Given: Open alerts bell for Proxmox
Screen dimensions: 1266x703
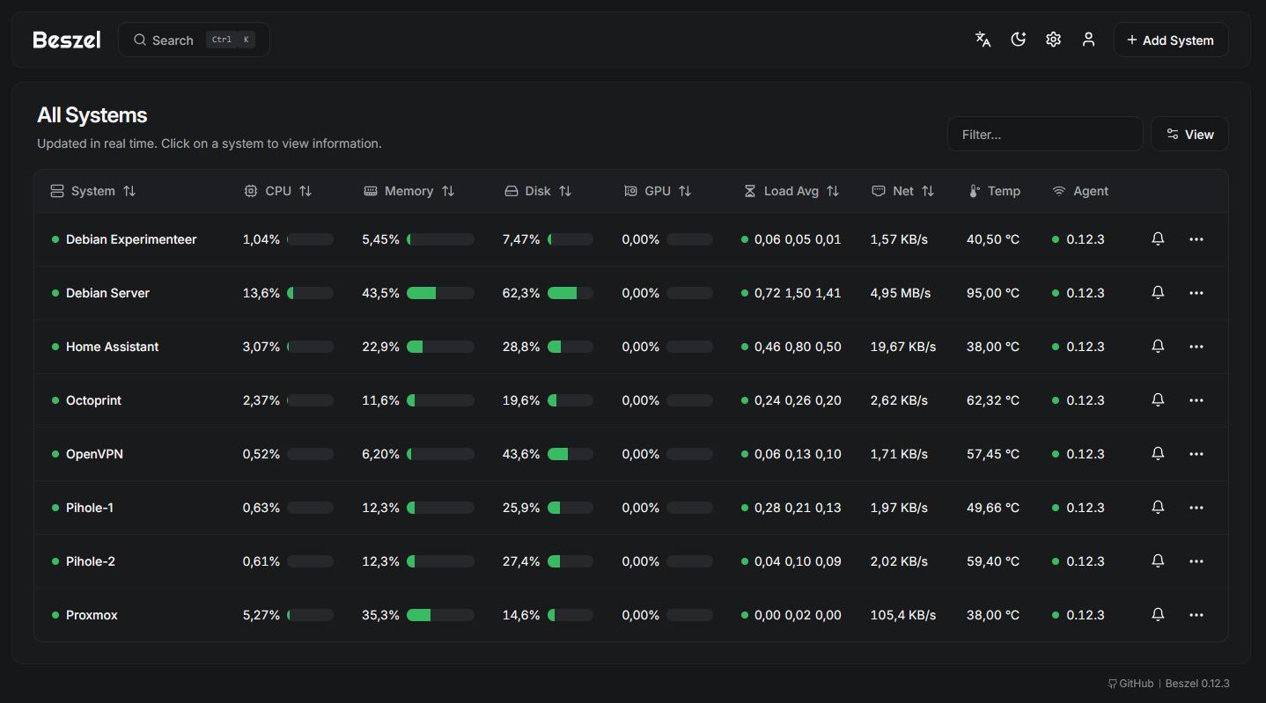Looking at the screenshot, I should click(1158, 615).
